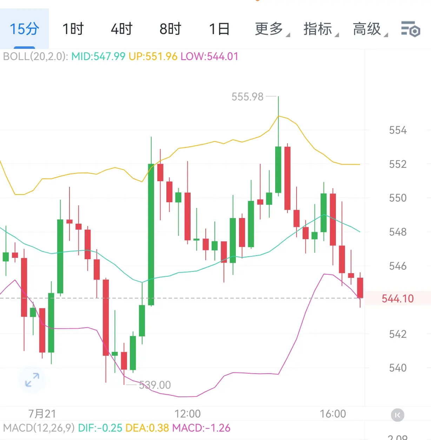Tap the fullscreen expand arrows icon
The image size is (431, 440).
(32, 380)
